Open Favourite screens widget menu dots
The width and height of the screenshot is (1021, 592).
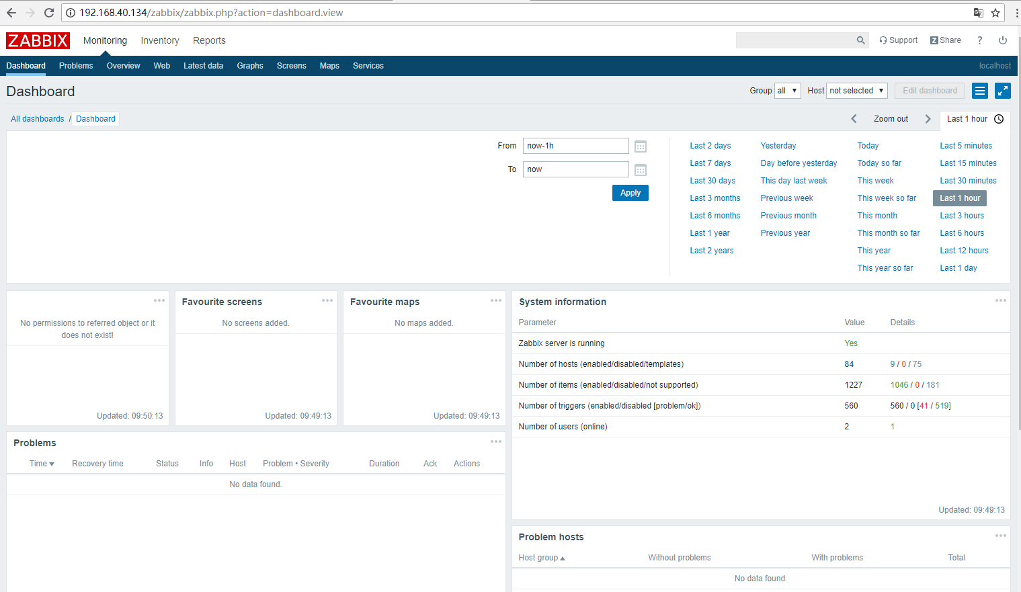coord(327,300)
